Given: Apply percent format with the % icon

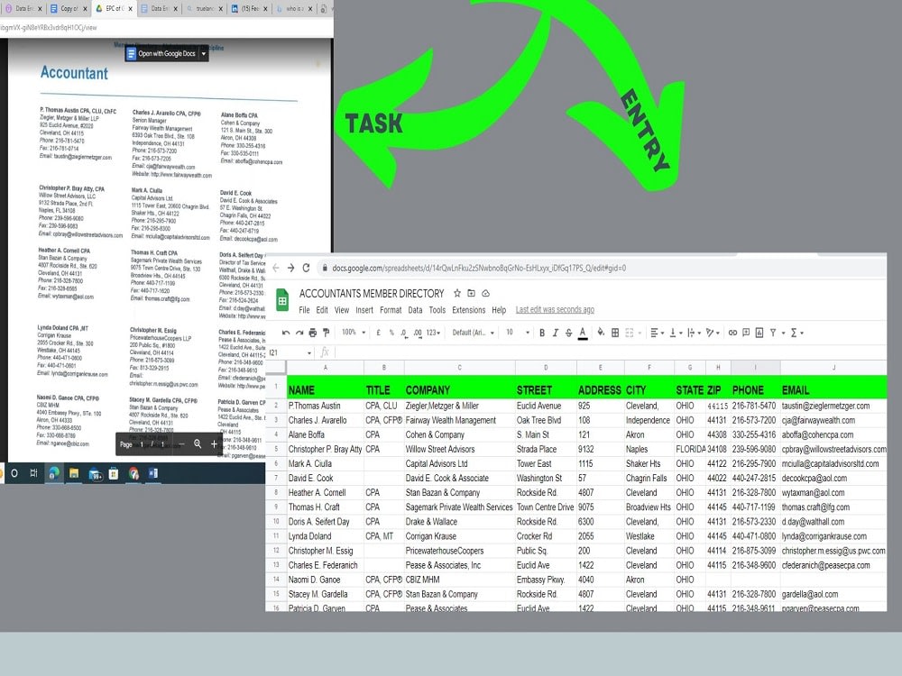Looking at the screenshot, I should (391, 333).
